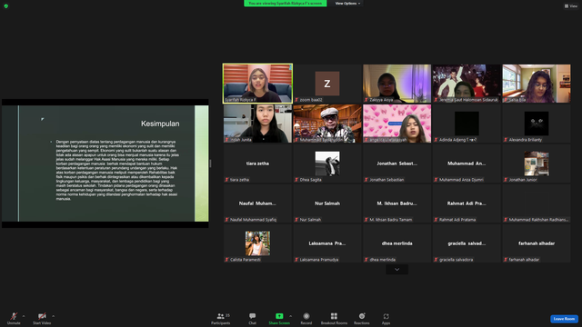582x327 pixels.
Task: Click muted mic icon beside Dhea Sagita
Action: [x=296, y=180]
